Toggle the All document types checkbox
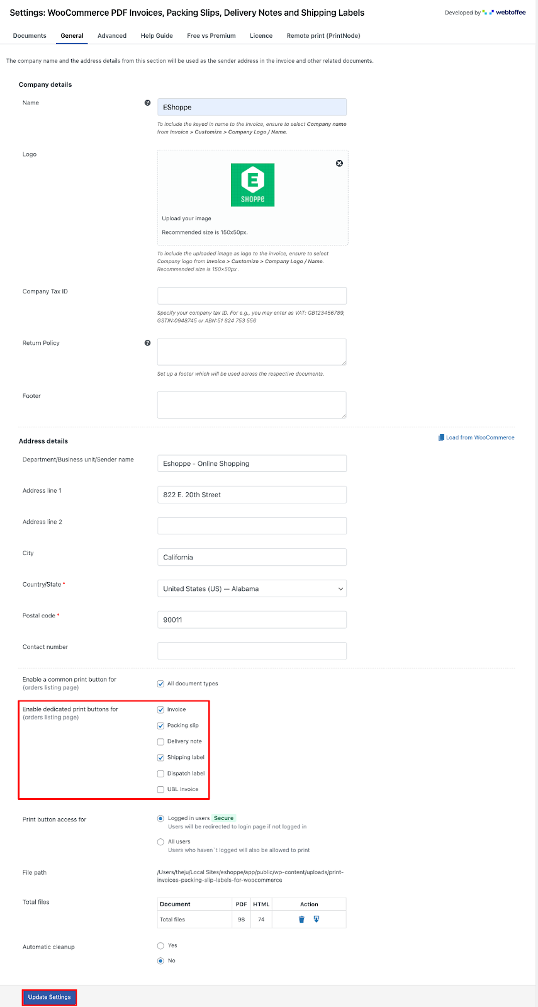The height and width of the screenshot is (1007, 538). [160, 684]
